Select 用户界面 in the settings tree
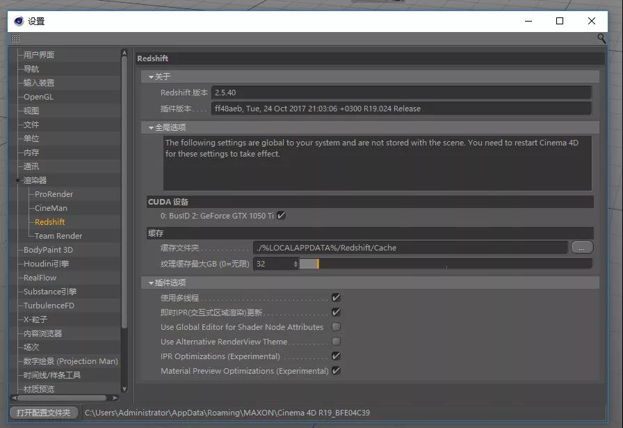 pyautogui.click(x=38, y=55)
